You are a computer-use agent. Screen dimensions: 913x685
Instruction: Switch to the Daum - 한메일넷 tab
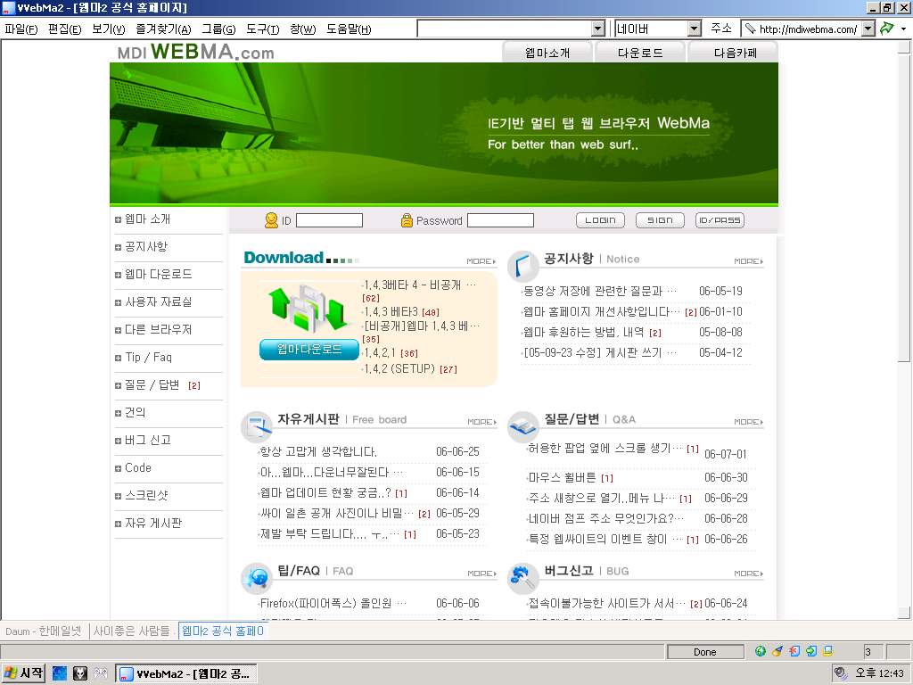44,631
